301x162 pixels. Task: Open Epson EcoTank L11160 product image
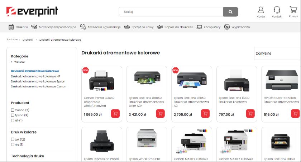pos(281,142)
